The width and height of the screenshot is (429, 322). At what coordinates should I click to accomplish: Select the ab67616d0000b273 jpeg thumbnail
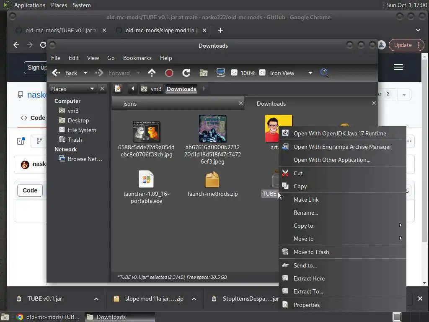(x=212, y=128)
